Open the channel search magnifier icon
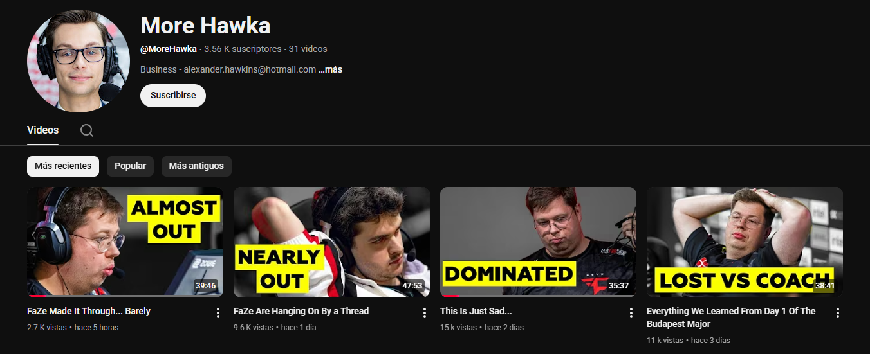 coord(87,130)
